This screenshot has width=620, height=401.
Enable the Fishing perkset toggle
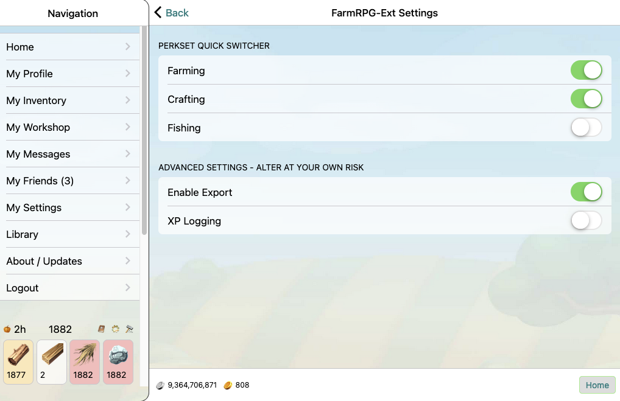coord(587,128)
